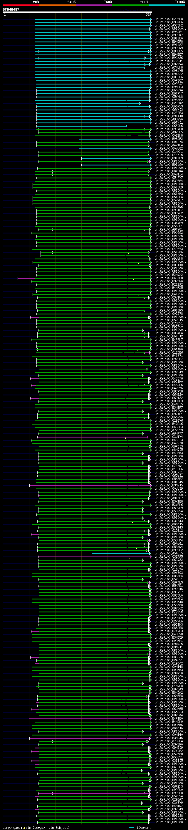Click hit label UniRef100_Q6P4L5

coord(169,583)
